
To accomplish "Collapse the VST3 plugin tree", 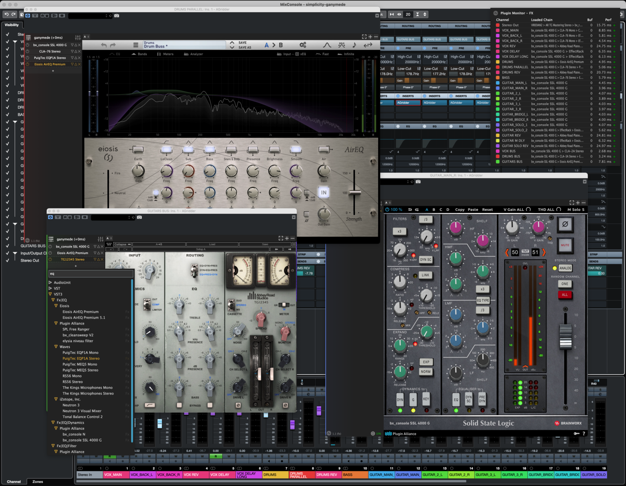I will tap(51, 294).
